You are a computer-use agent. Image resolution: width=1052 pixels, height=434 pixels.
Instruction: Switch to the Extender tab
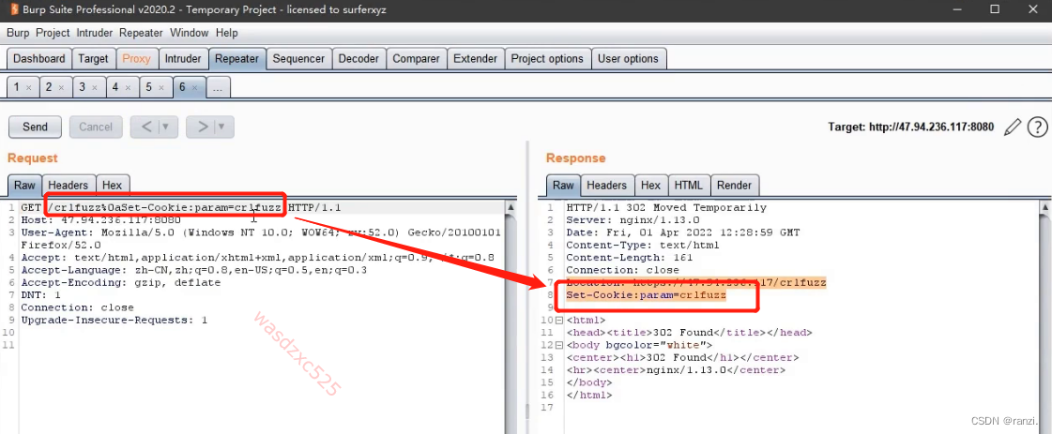coord(475,58)
